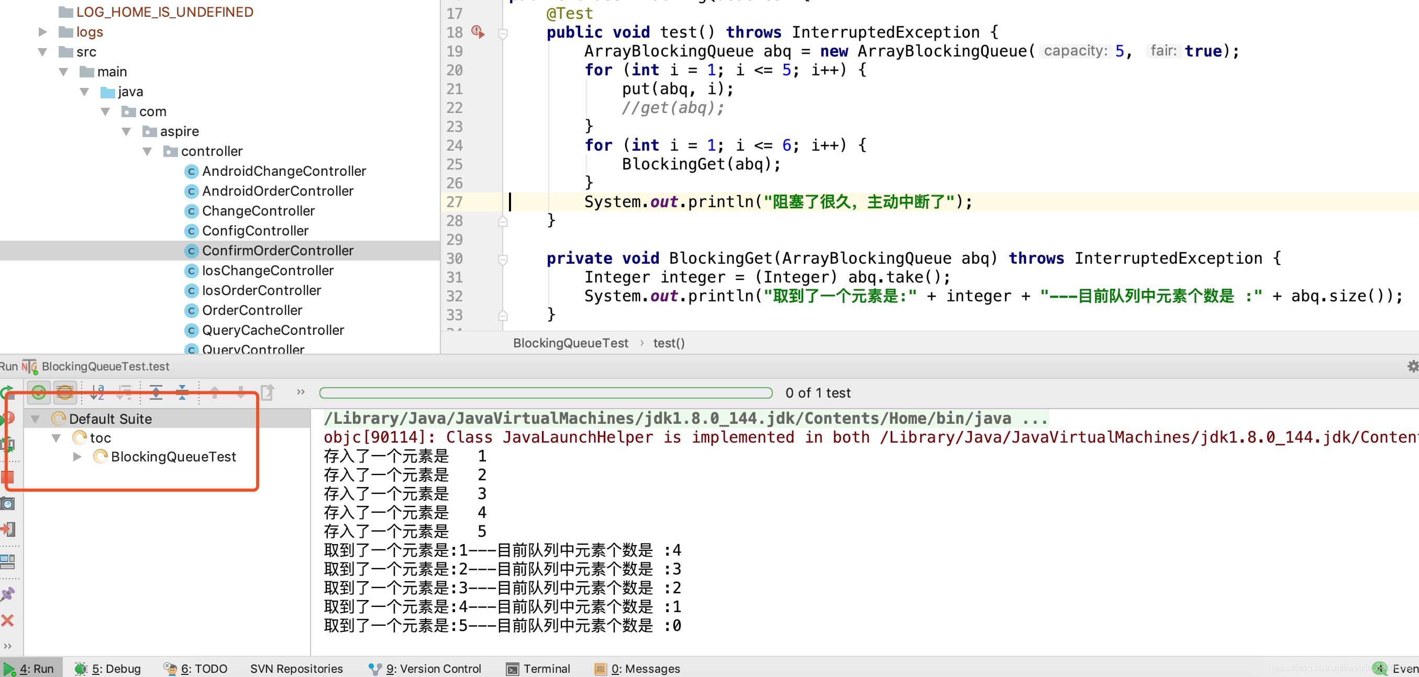Expand all test tree nodes
Viewport: 1419px width, 677px height.
(x=156, y=392)
